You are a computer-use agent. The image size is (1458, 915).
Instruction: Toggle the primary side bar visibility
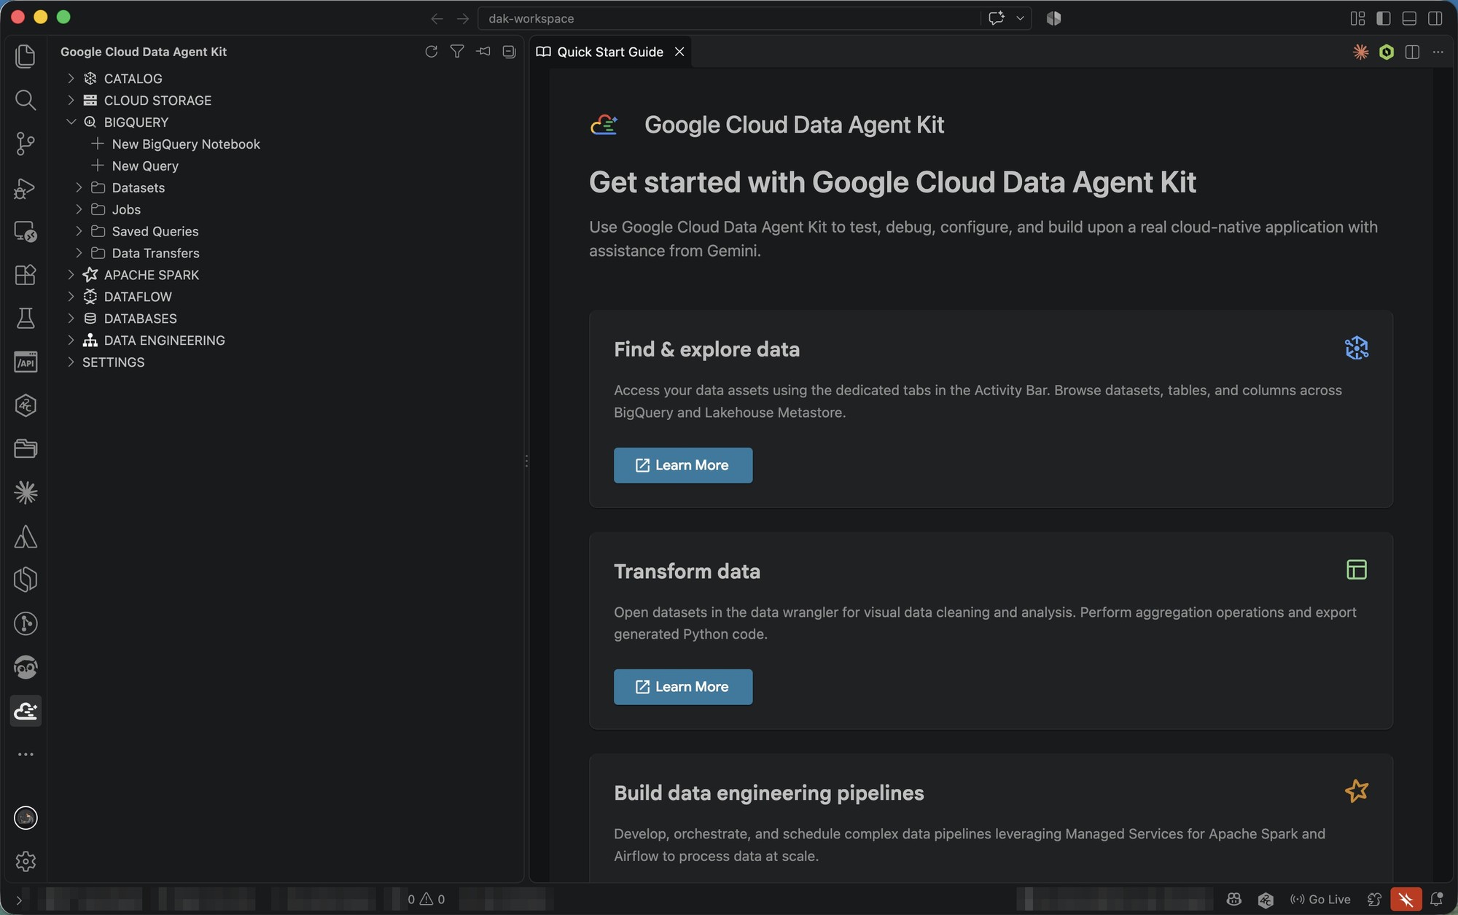point(1384,18)
